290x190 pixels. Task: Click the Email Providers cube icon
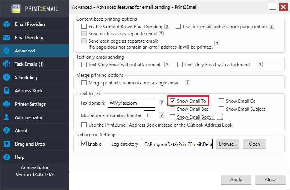click(x=6, y=24)
